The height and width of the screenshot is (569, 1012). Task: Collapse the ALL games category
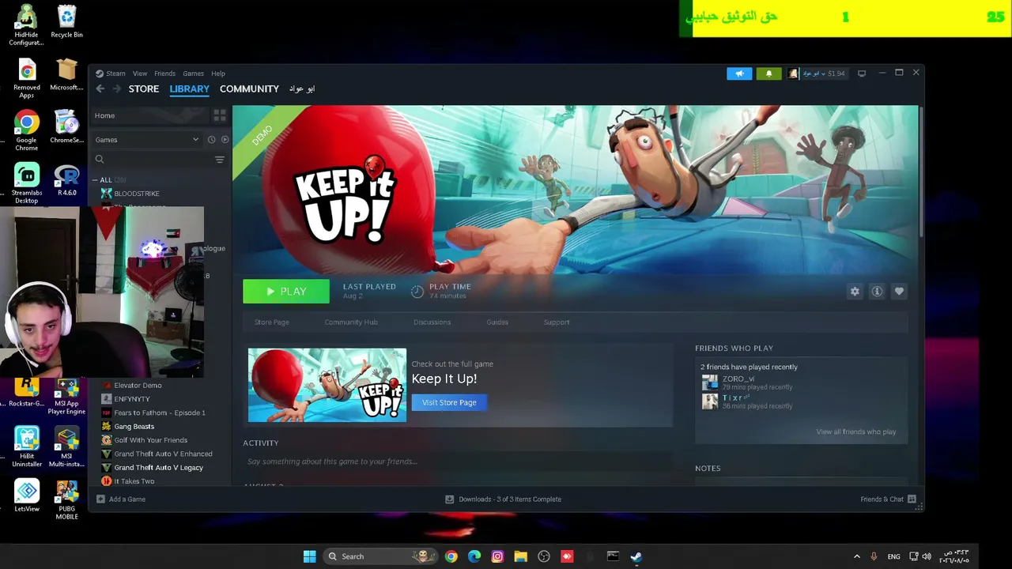coord(95,180)
